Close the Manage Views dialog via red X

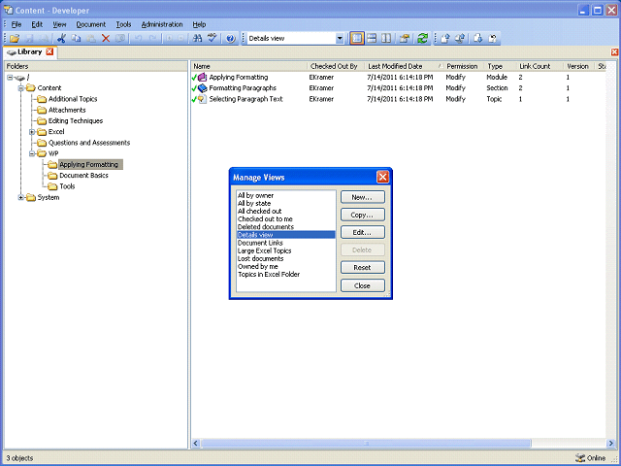pos(382,177)
